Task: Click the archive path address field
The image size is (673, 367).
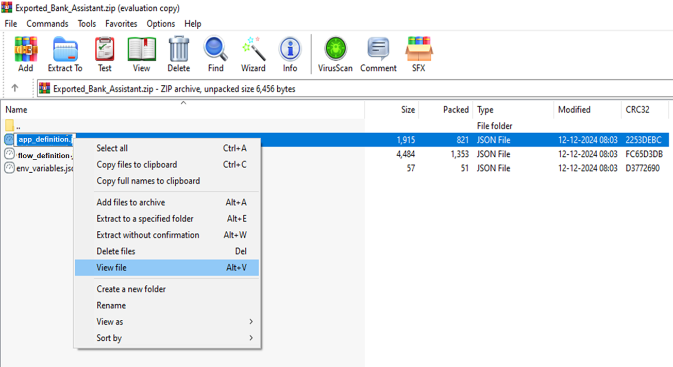Action: pyautogui.click(x=355, y=88)
